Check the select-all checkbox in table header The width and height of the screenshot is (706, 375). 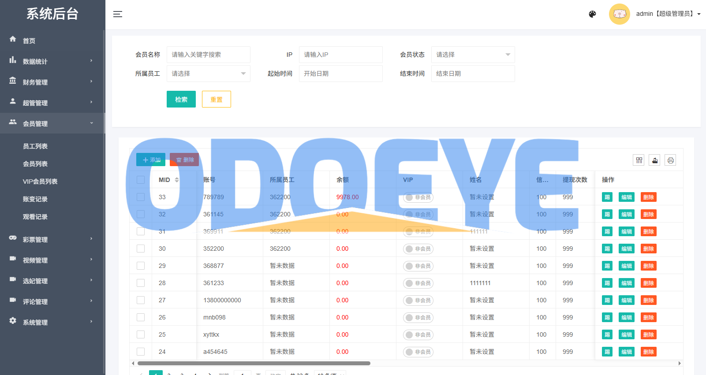tap(141, 180)
